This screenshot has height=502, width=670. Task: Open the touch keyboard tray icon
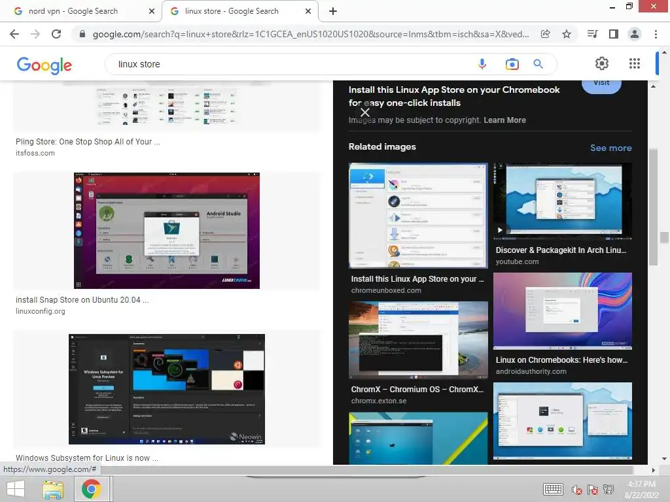553,489
